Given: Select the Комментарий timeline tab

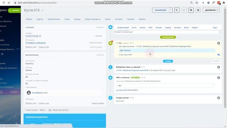Looking at the screenshot, I should click(123, 28).
